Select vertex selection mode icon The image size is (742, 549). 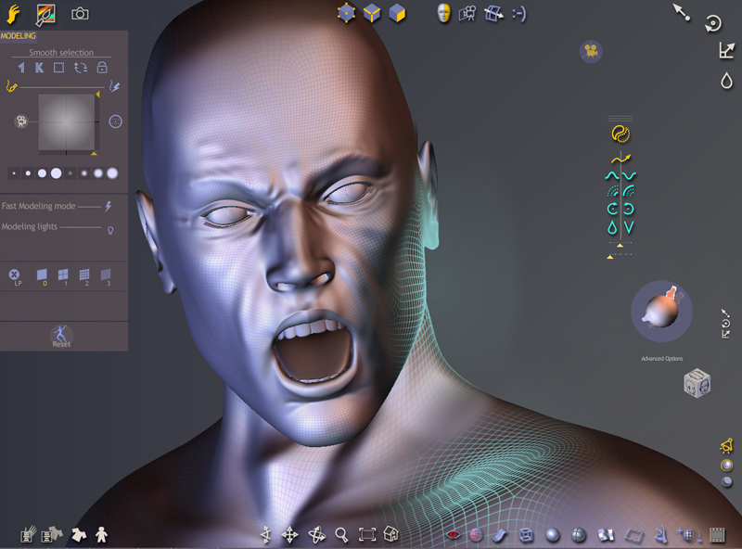point(346,13)
